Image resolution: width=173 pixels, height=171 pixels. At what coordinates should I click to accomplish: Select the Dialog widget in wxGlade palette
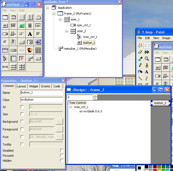coord(13,18)
